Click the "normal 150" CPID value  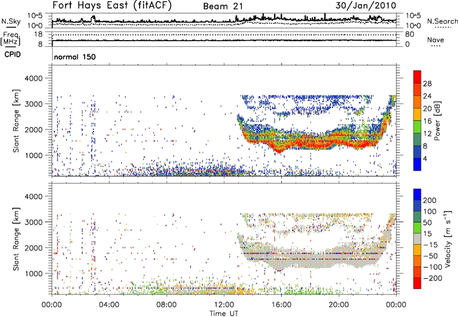coord(75,57)
